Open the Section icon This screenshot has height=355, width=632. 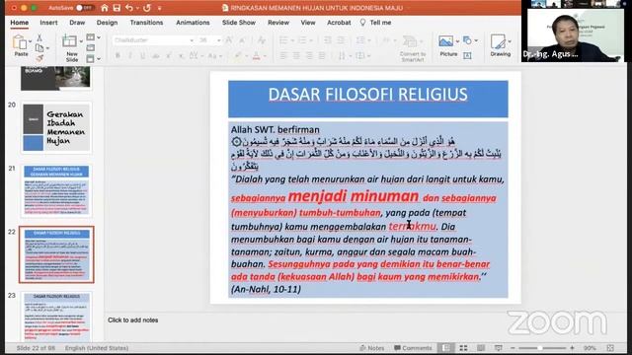(x=91, y=59)
